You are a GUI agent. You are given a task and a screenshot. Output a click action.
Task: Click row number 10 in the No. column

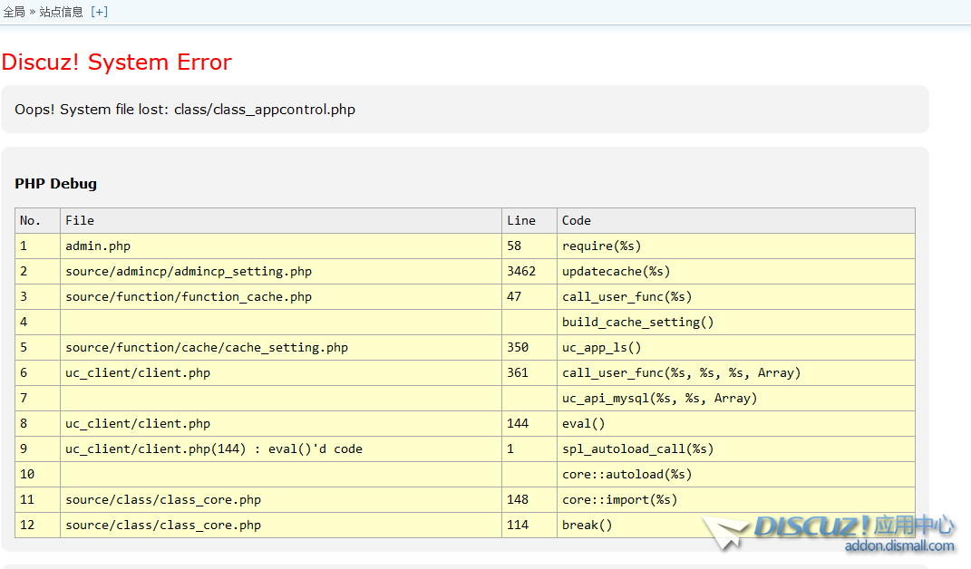coord(38,474)
